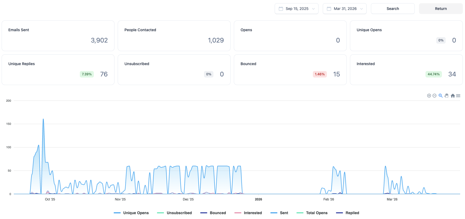Image resolution: width=465 pixels, height=219 pixels.
Task: Click the bold 2026 axis label
Action: coord(259,199)
